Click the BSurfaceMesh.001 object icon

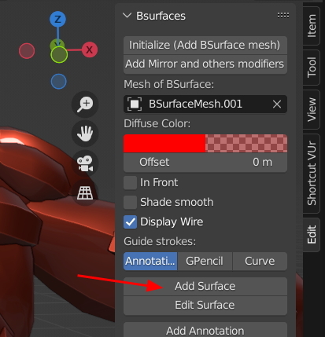[x=135, y=104]
